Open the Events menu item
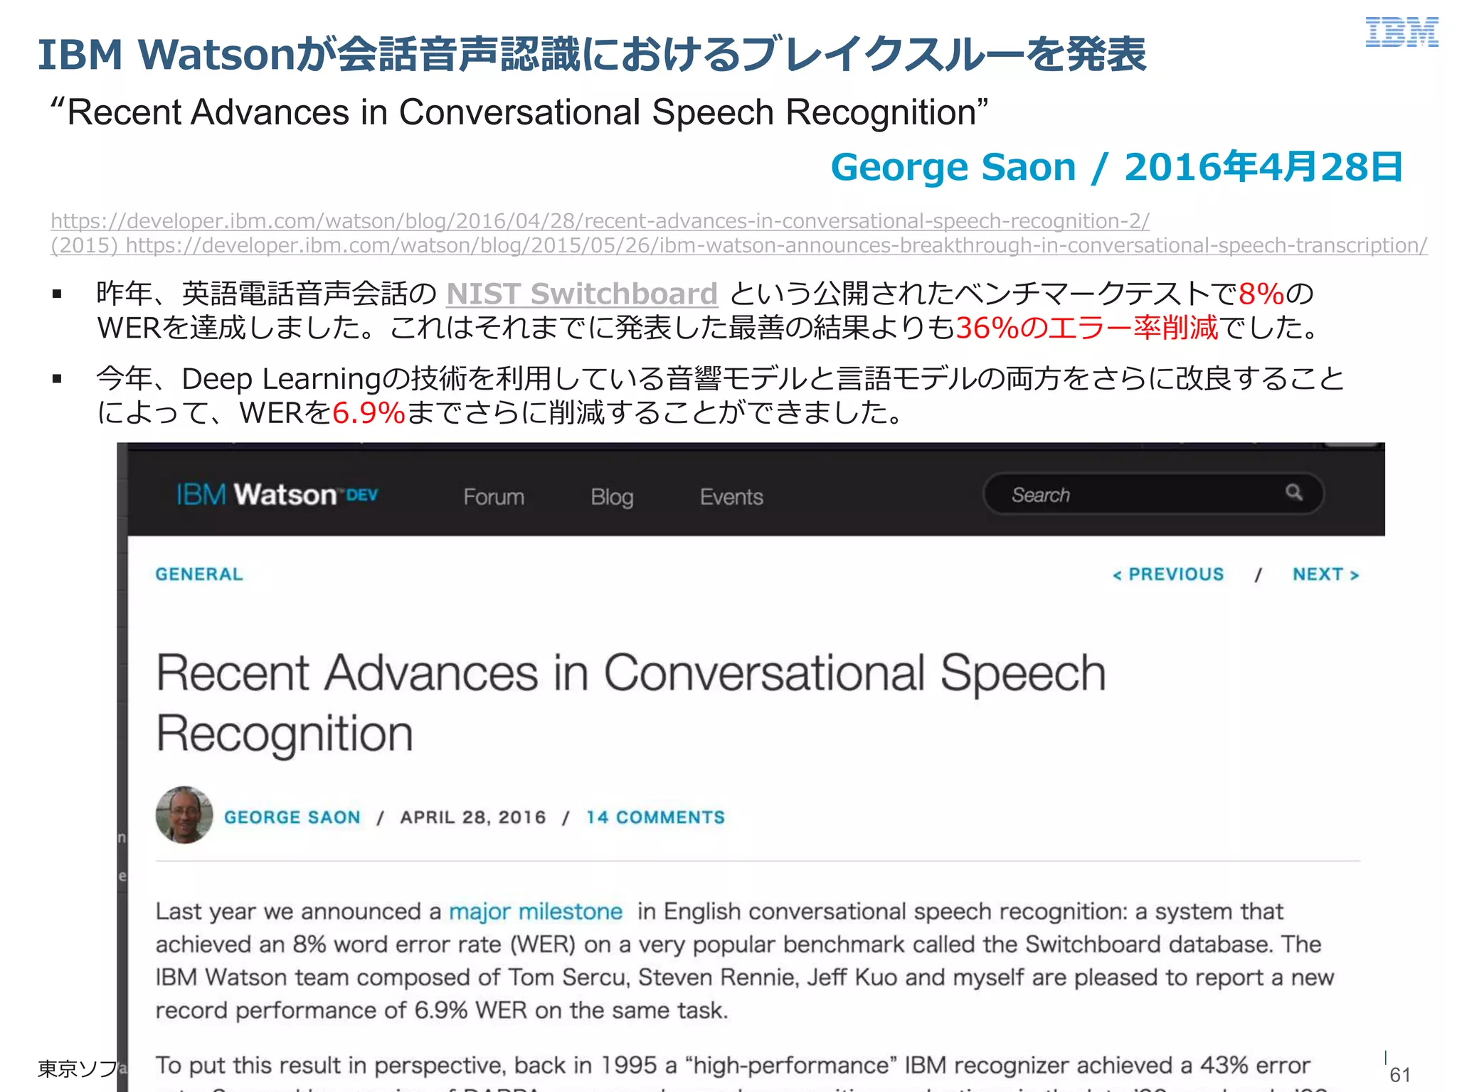Viewport: 1457px width, 1092px height. 731,496
